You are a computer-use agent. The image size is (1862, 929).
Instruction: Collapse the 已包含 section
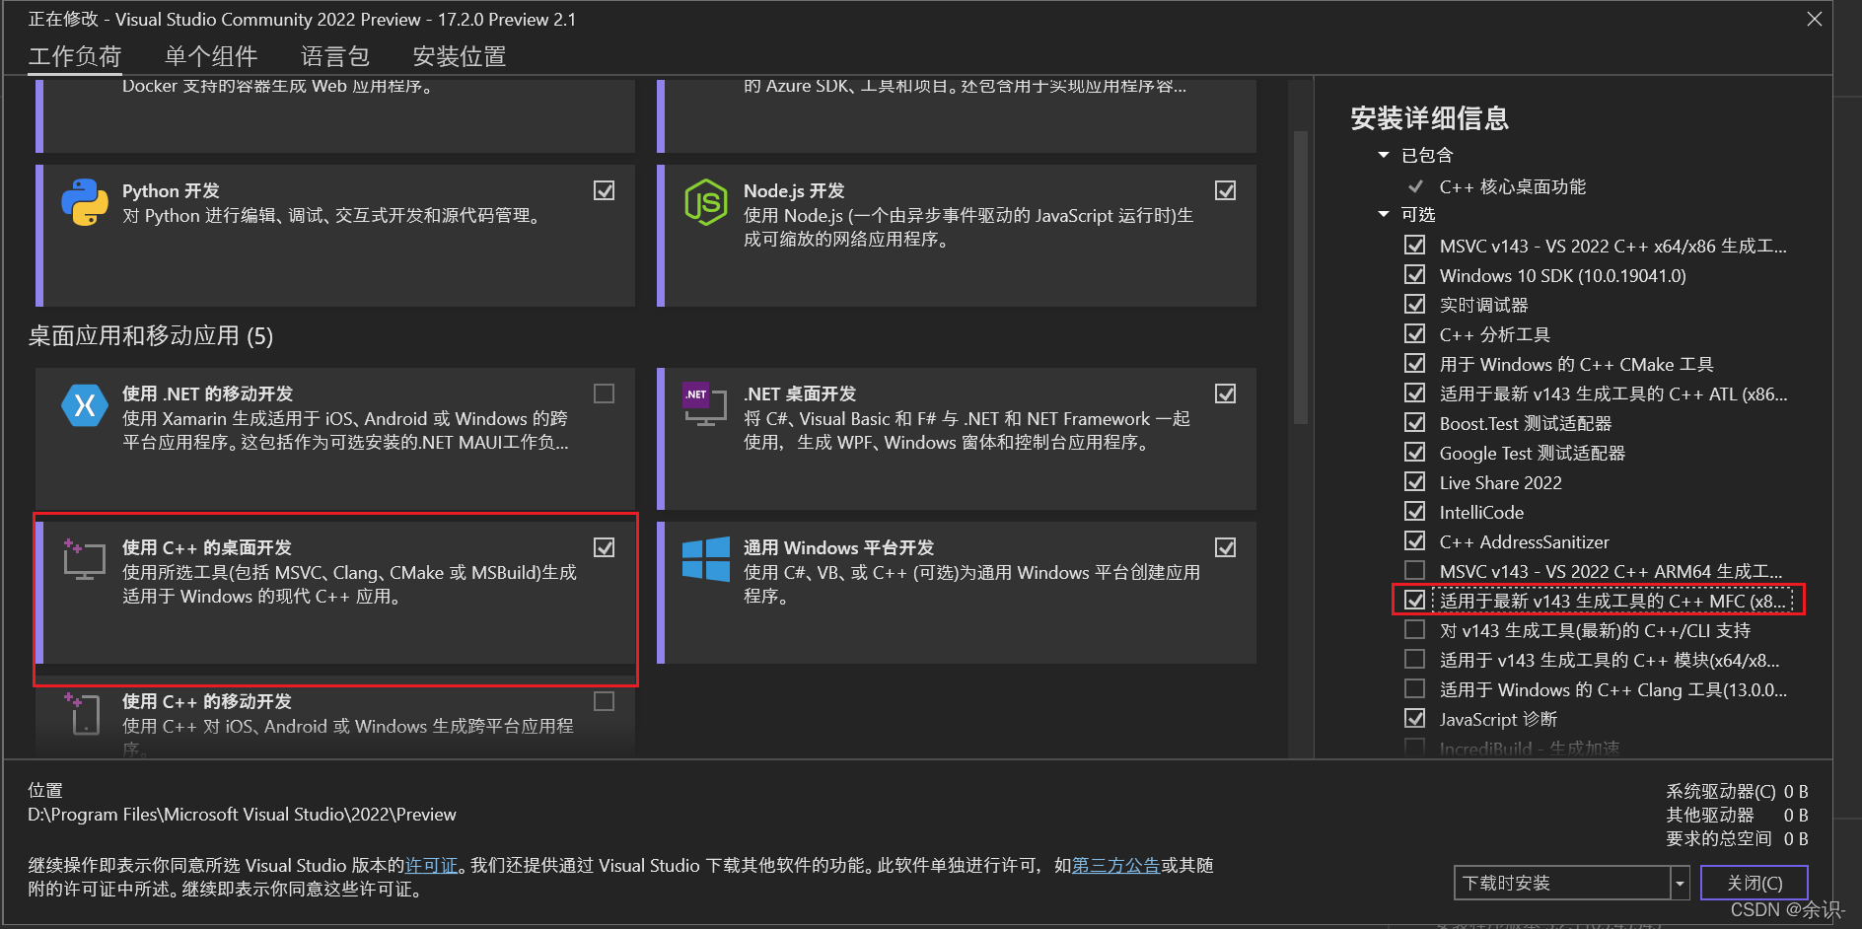[1384, 155]
